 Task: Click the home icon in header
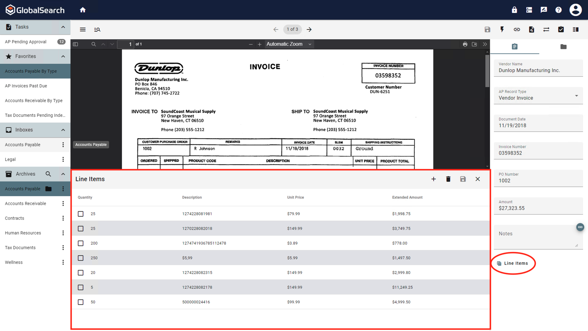[83, 10]
